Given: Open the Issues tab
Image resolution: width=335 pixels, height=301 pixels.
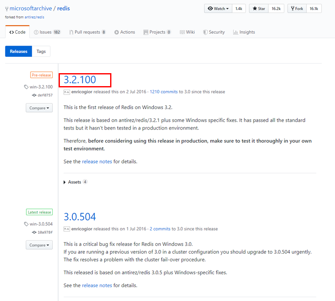Looking at the screenshot, I should [47, 32].
